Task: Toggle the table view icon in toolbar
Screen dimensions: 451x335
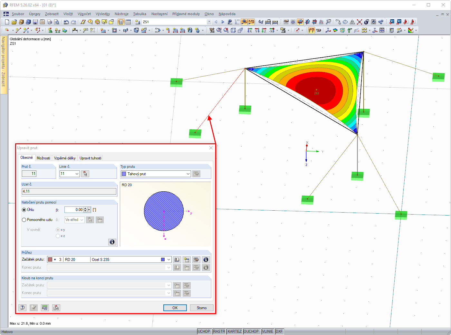Action: pyautogui.click(x=128, y=22)
